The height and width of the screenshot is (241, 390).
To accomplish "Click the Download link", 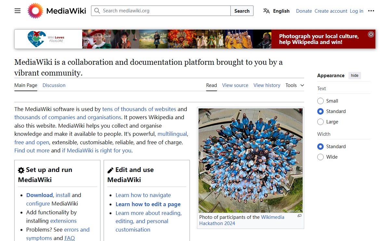I will 39,195.
